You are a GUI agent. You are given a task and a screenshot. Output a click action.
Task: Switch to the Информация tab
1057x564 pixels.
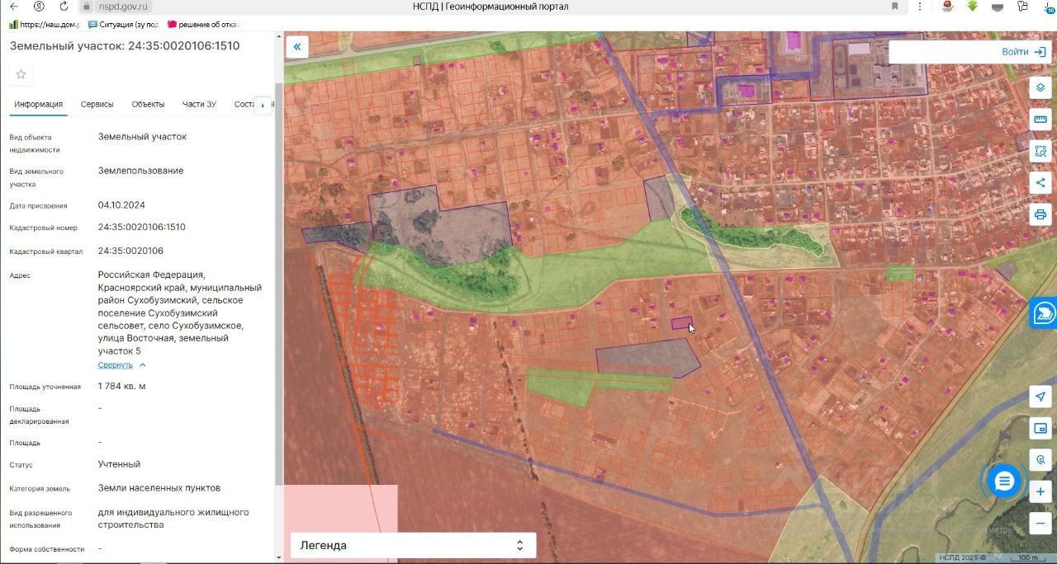click(x=38, y=105)
